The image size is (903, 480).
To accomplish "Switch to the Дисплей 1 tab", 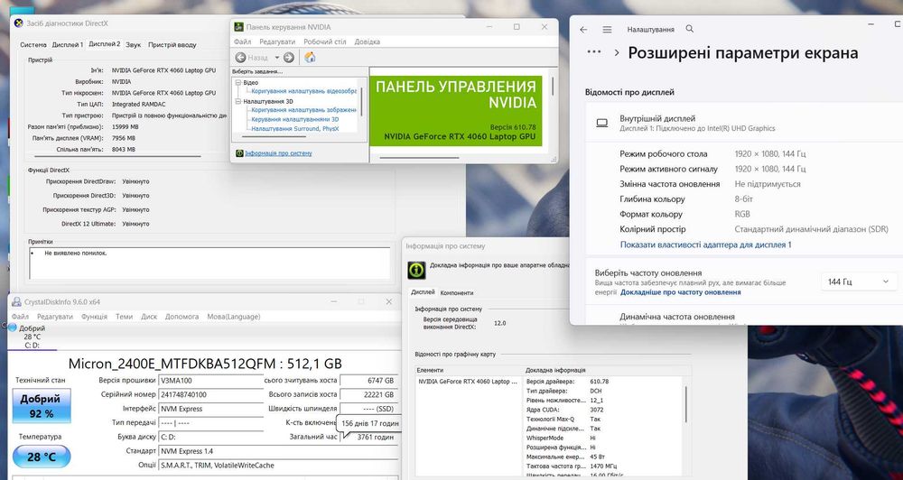I will (68, 45).
